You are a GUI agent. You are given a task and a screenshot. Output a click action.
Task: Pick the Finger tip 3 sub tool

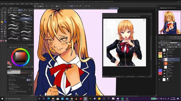(14, 29)
